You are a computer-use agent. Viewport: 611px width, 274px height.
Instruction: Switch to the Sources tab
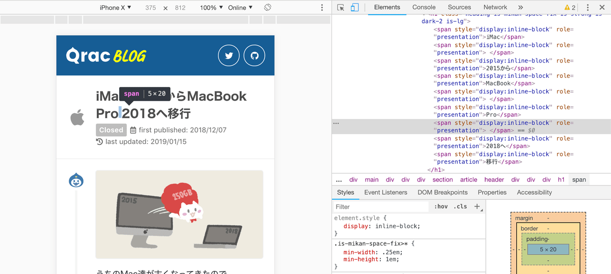click(x=459, y=7)
